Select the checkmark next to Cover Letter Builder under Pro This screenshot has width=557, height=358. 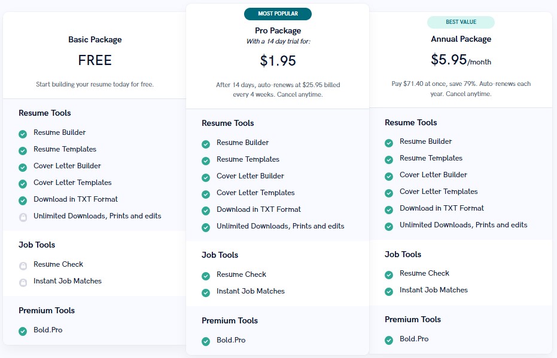coord(206,176)
